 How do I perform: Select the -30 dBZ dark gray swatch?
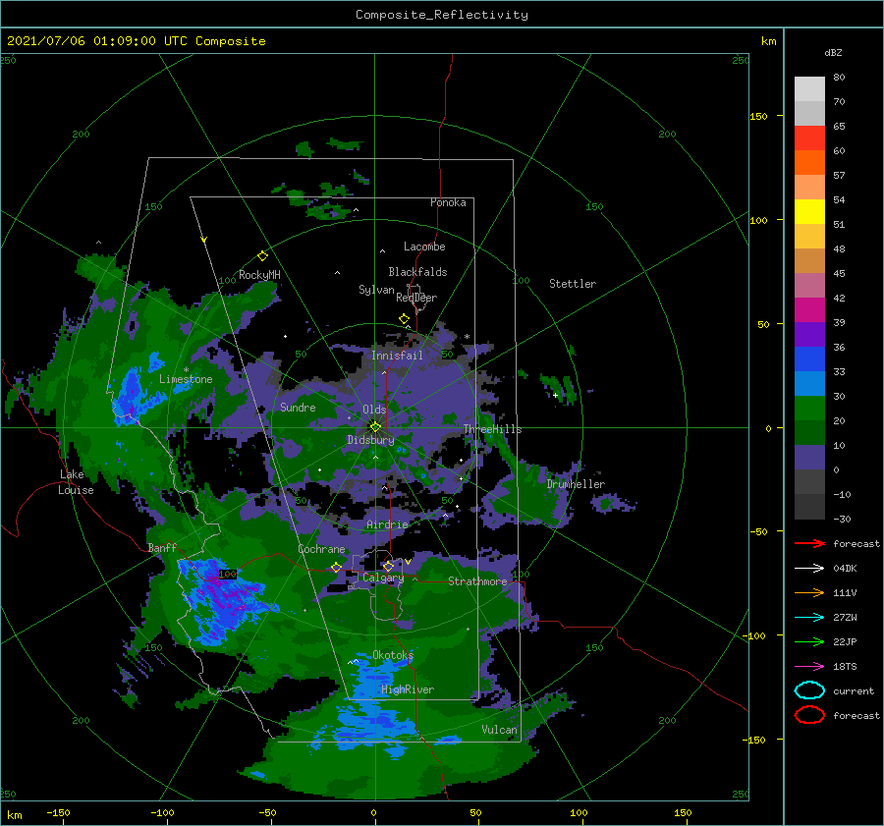[x=809, y=507]
